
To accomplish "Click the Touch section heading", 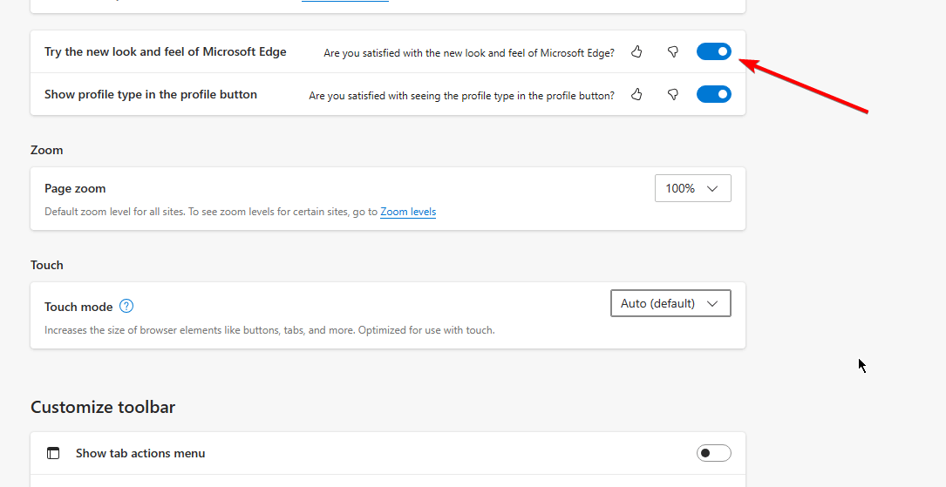I will 47,265.
